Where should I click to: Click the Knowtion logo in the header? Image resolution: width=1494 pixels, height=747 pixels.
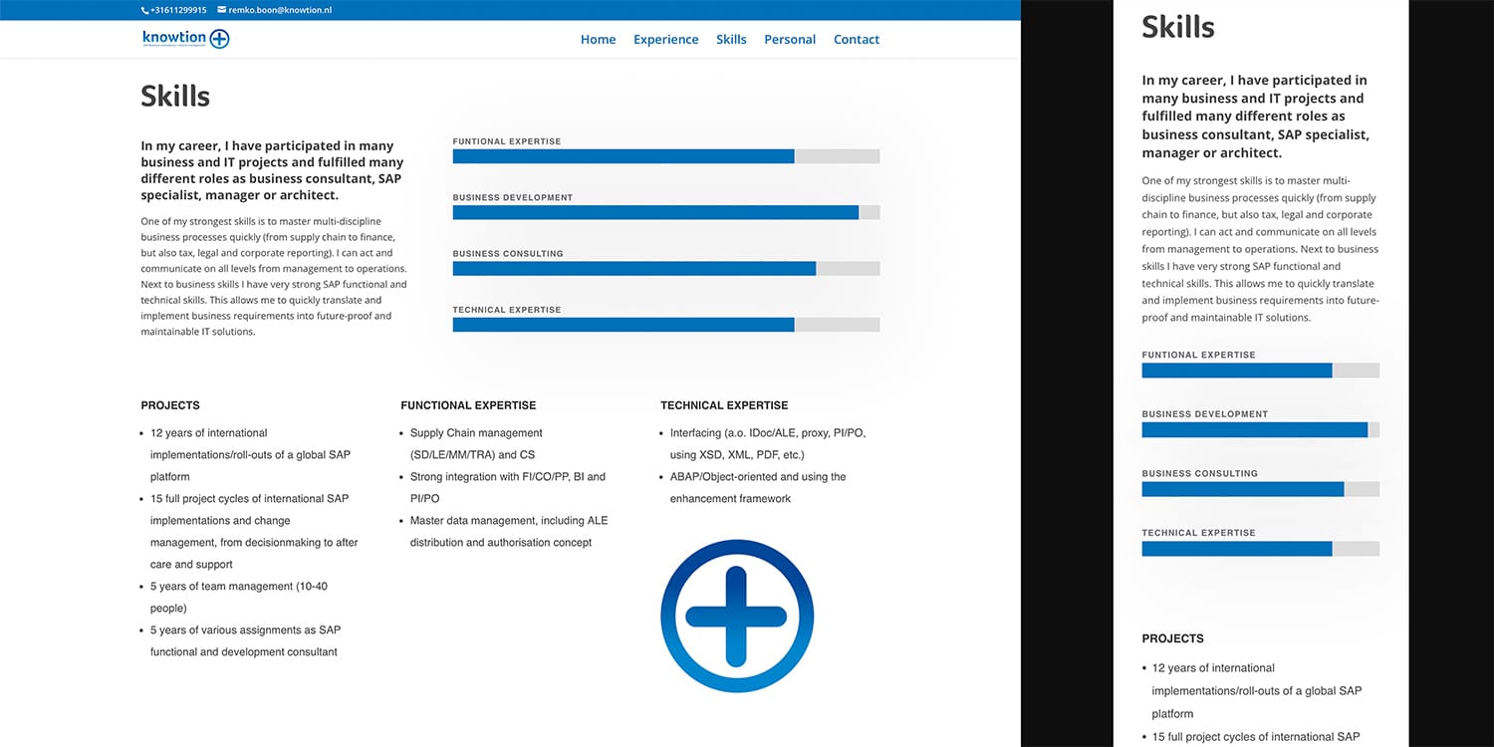tap(186, 39)
